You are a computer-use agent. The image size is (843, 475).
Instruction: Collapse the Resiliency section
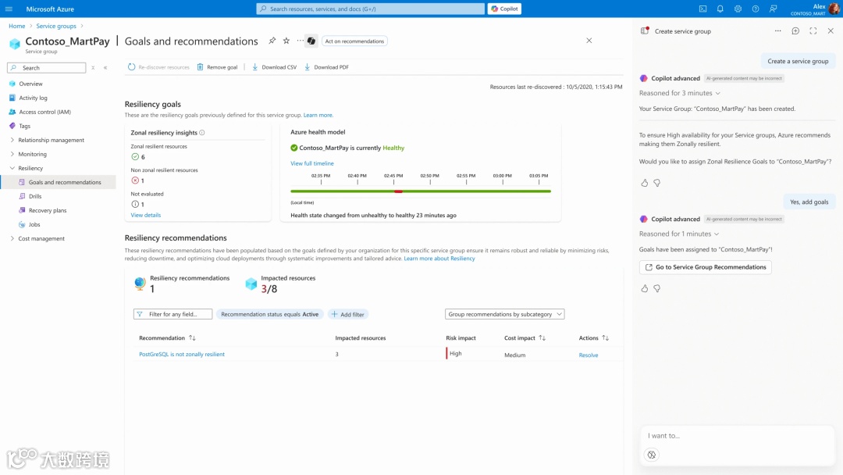tap(12, 168)
